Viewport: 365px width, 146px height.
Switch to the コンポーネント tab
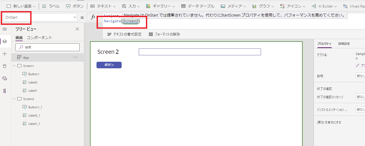[x=40, y=38]
